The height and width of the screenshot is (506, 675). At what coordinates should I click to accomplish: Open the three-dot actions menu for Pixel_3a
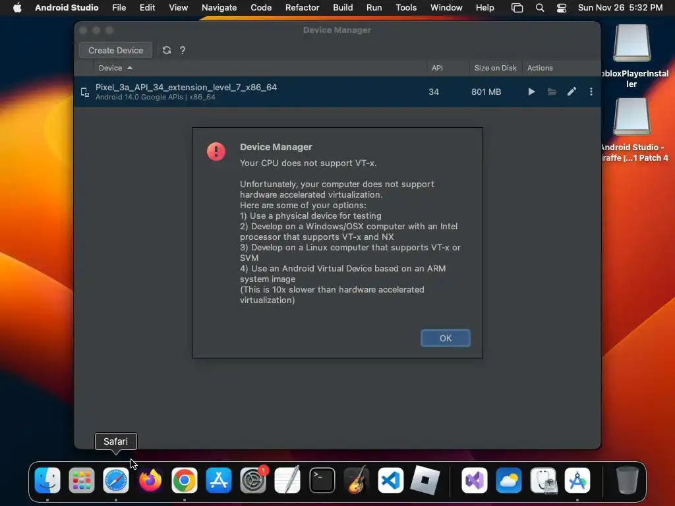tap(591, 92)
